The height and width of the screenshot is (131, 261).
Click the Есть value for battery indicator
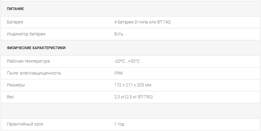(119, 34)
